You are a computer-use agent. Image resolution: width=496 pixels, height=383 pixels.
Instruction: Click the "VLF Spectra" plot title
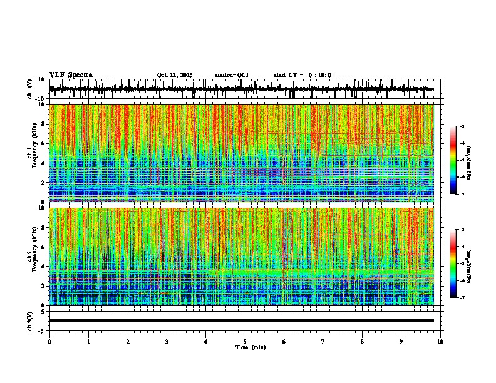pyautogui.click(x=71, y=75)
